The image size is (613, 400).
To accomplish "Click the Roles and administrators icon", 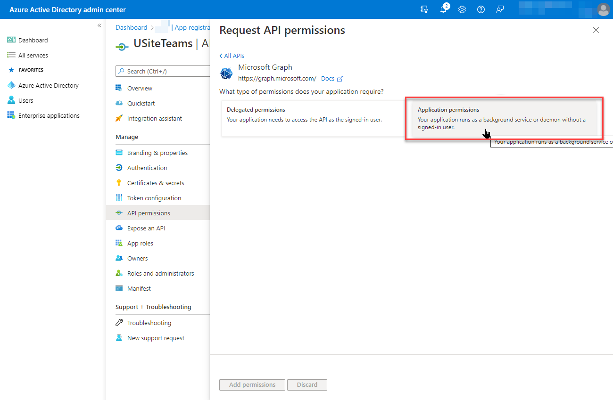I will [x=119, y=273].
